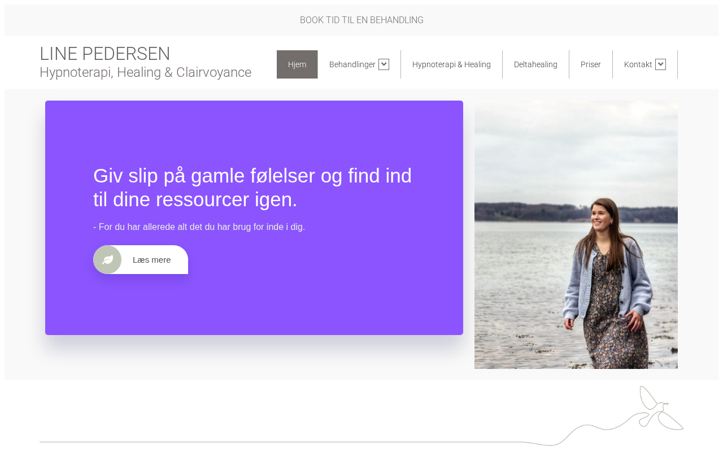The image size is (723, 452).
Task: Click the photo of the woman by the water
Action: tap(576, 234)
